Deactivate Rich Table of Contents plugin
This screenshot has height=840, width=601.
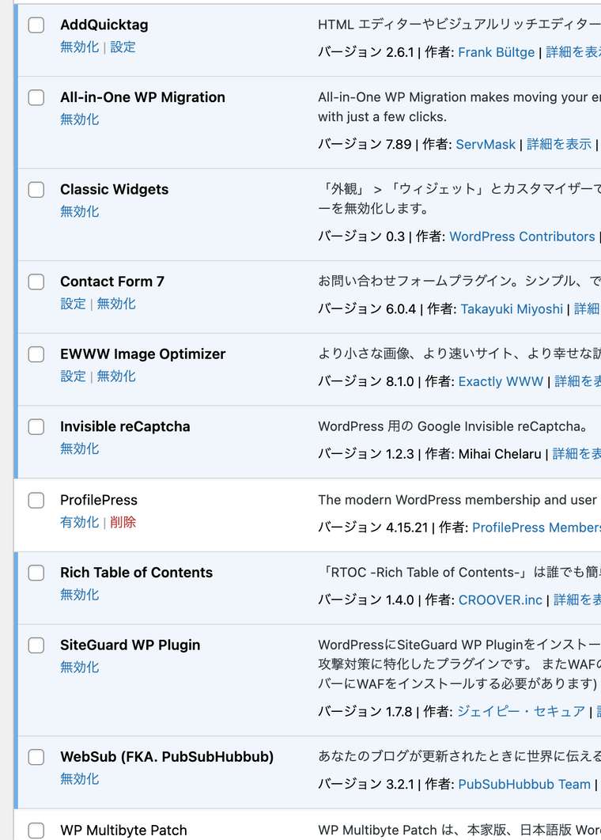coord(79,594)
